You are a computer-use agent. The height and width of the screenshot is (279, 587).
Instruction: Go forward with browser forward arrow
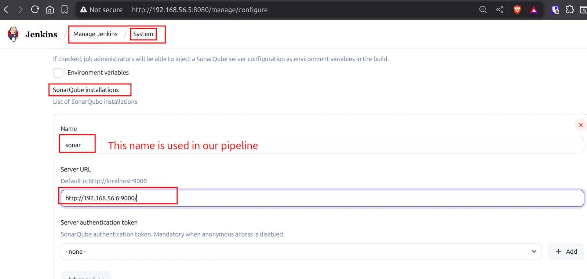[20, 10]
